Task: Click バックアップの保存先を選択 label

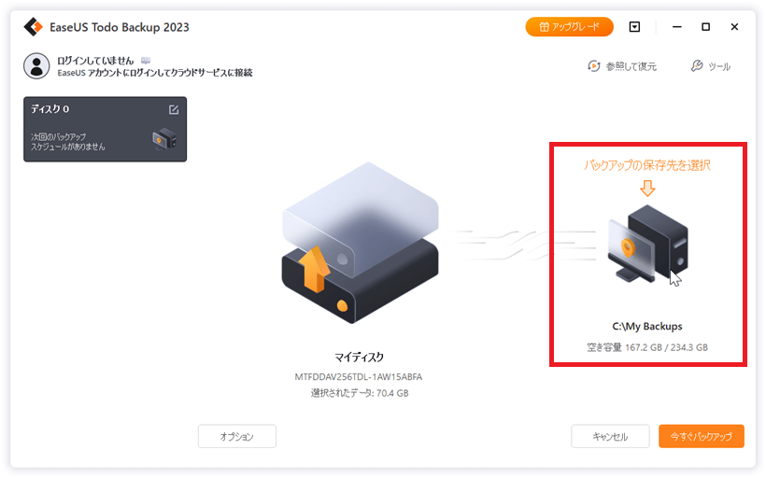Action: click(647, 165)
